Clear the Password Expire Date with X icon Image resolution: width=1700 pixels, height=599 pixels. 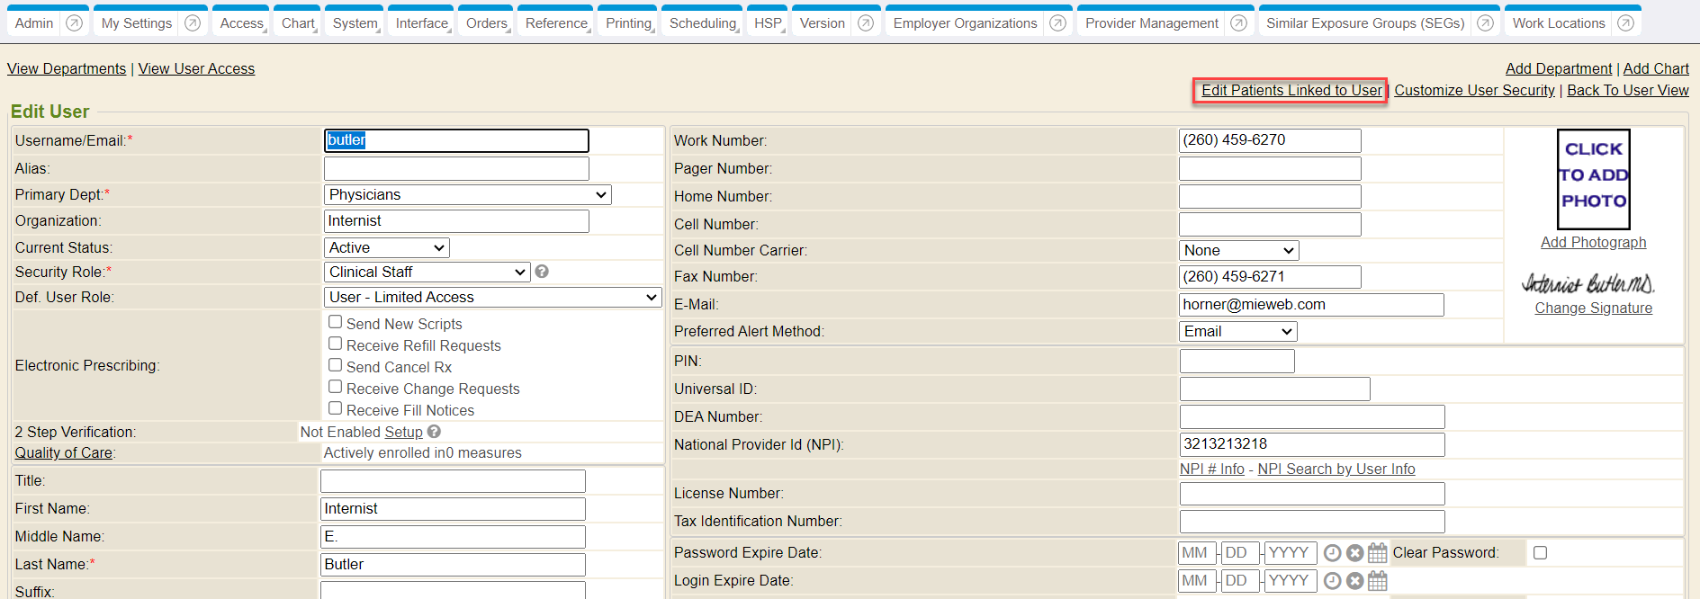[x=1354, y=553]
